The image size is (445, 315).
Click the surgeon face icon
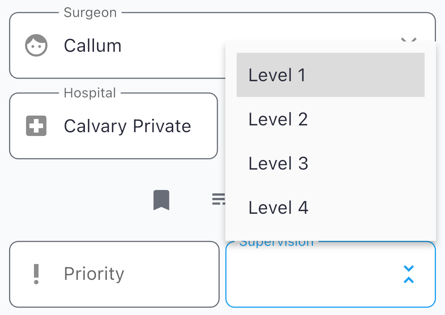coord(36,46)
